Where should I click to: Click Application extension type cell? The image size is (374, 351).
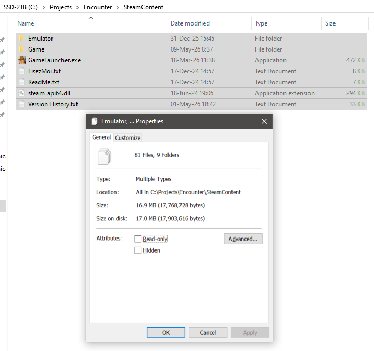(x=285, y=93)
